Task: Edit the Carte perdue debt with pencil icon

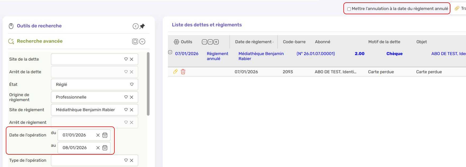Action: point(175,72)
